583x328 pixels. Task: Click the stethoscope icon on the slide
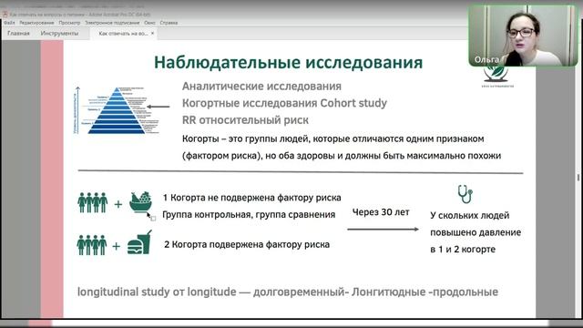point(465,194)
